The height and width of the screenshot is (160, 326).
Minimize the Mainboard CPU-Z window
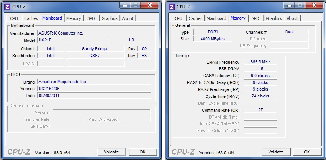click(125, 5)
